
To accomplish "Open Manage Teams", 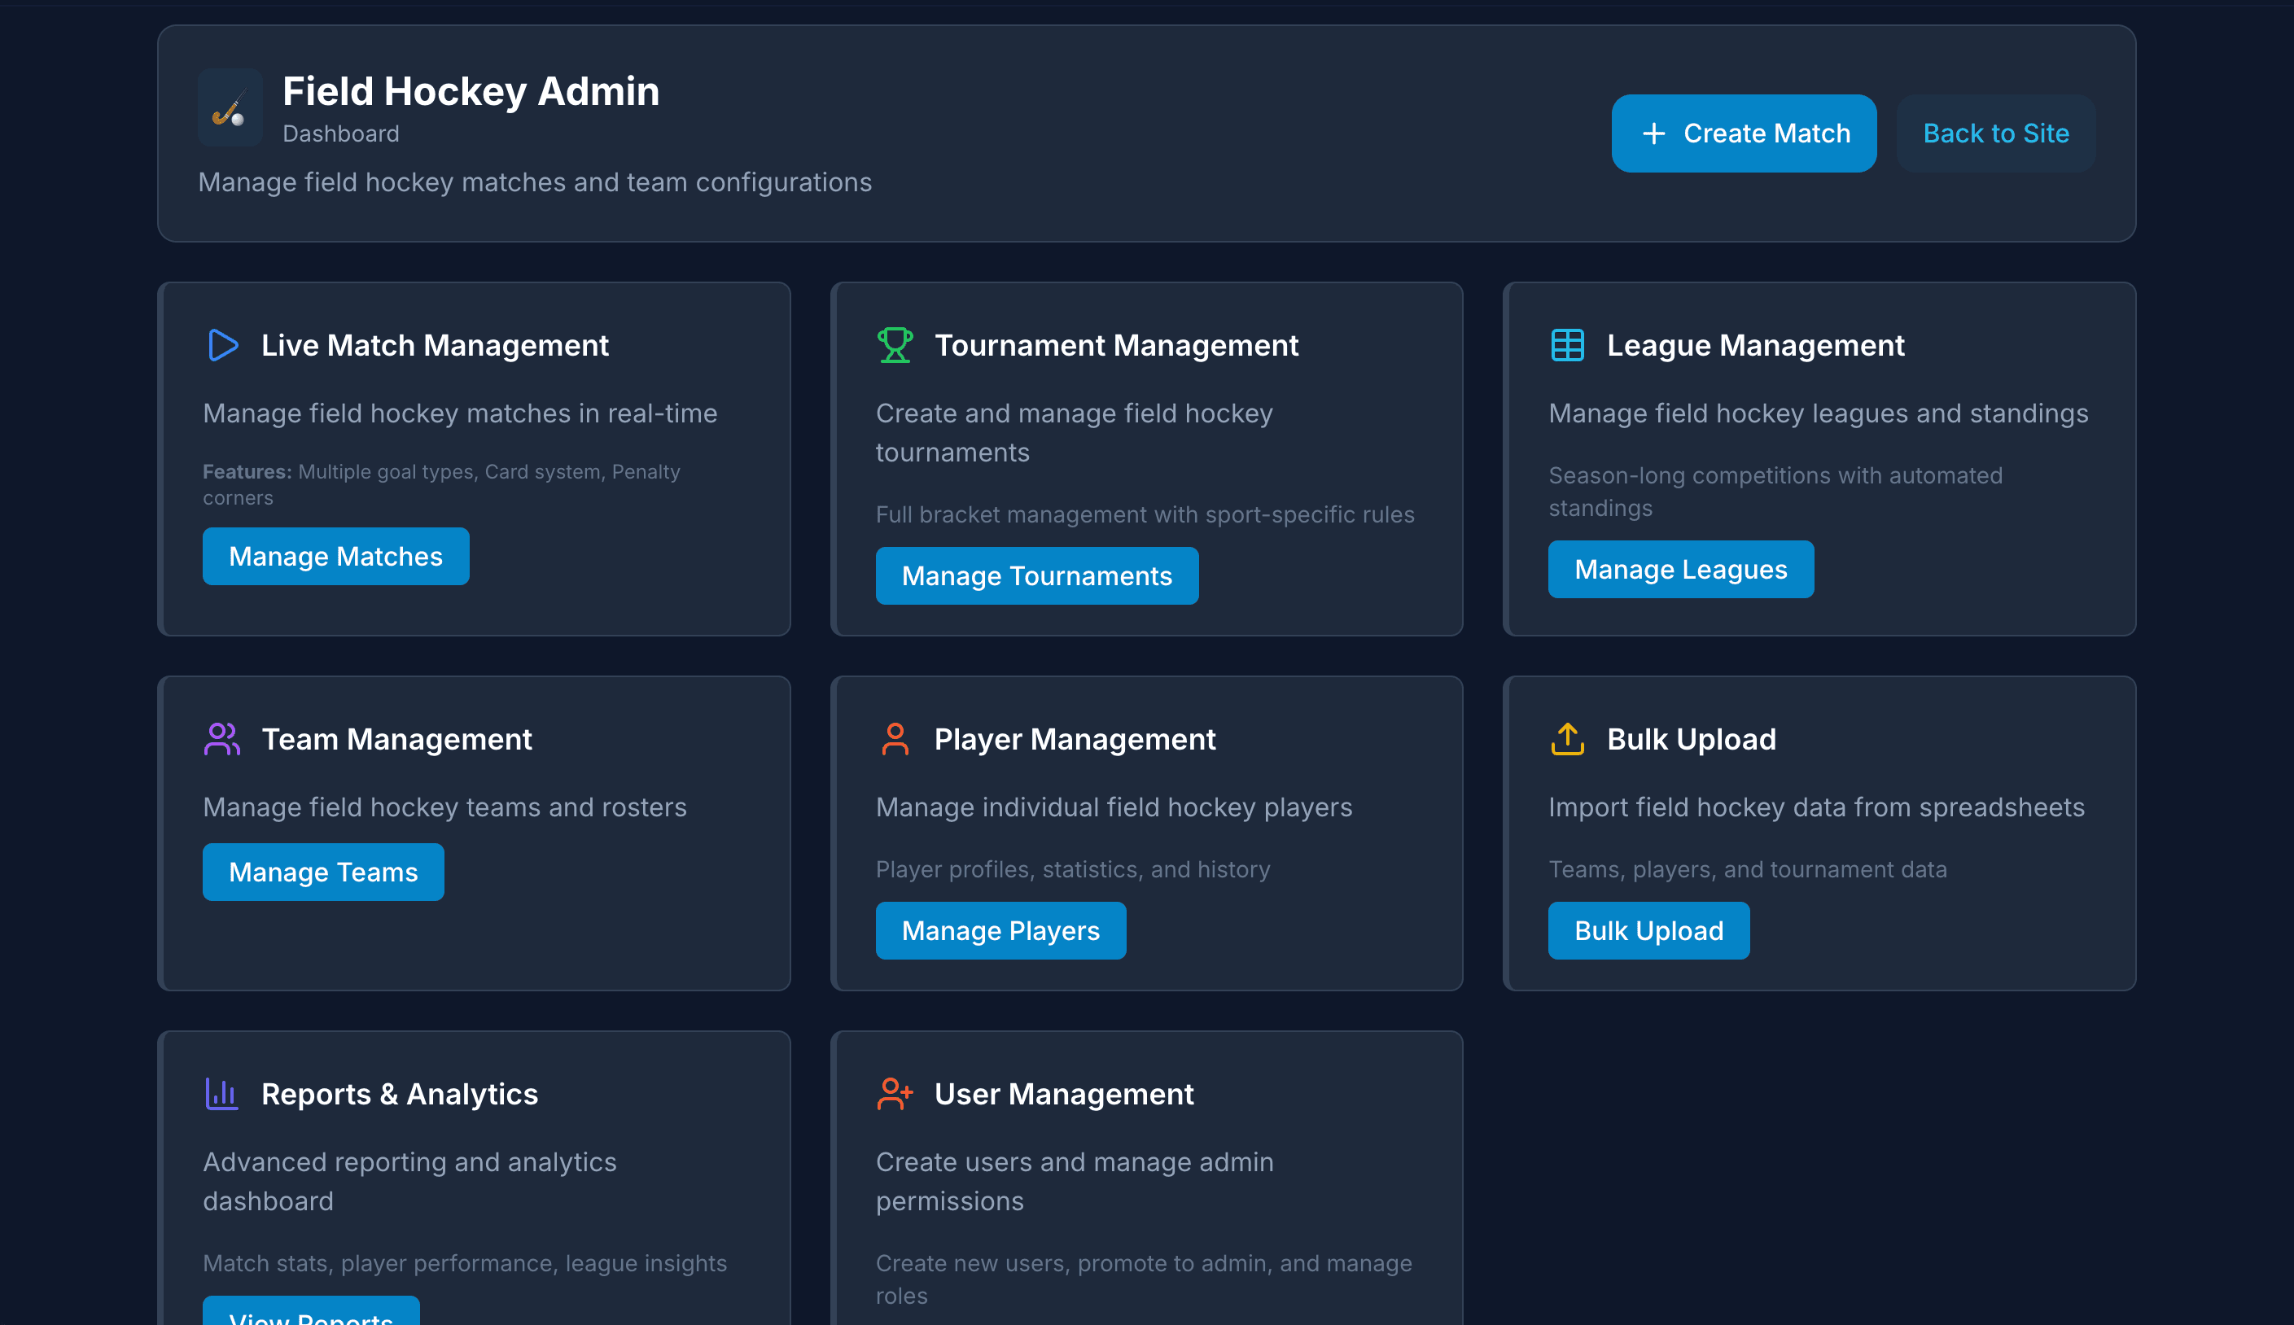I will [x=323, y=872].
